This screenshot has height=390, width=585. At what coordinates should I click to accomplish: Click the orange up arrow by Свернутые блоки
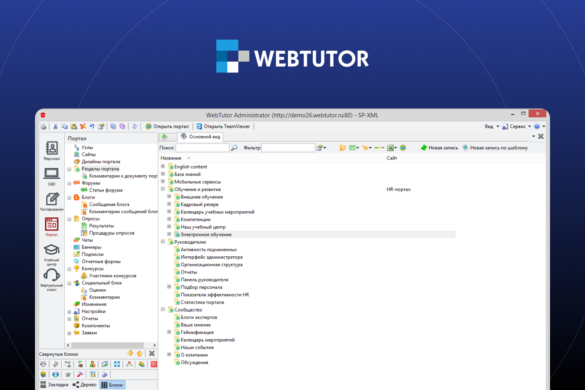(139, 353)
